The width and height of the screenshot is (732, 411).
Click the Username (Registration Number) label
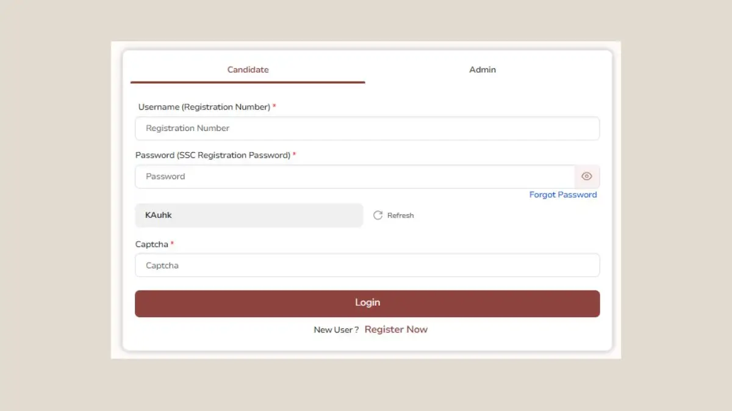[204, 107]
